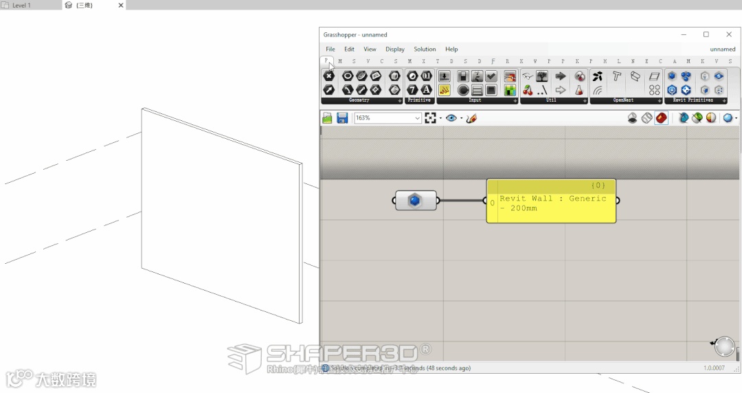742x393 pixels.
Task: Close the (三维) view tab in Revit
Action: pos(121,5)
